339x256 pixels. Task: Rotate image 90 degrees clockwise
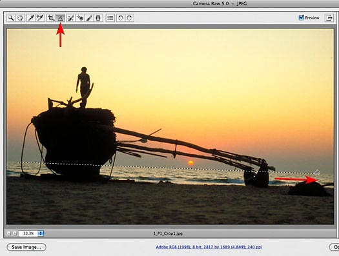coord(130,18)
